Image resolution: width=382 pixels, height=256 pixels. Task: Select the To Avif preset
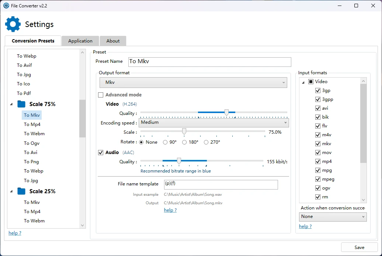pyautogui.click(x=24, y=65)
